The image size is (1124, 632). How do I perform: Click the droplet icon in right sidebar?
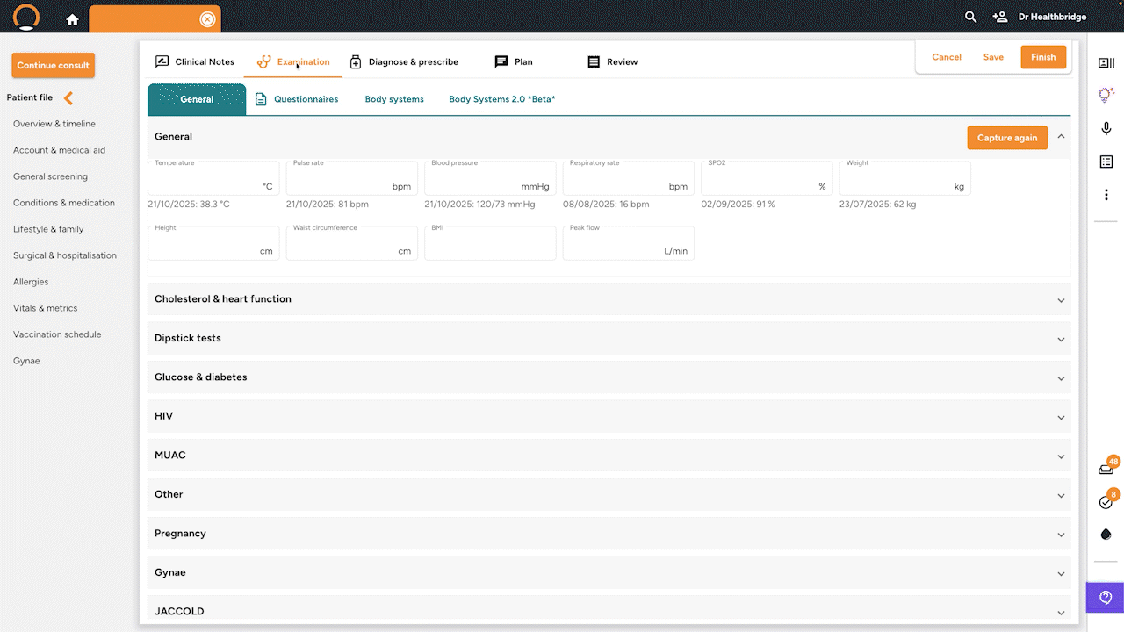(x=1106, y=534)
